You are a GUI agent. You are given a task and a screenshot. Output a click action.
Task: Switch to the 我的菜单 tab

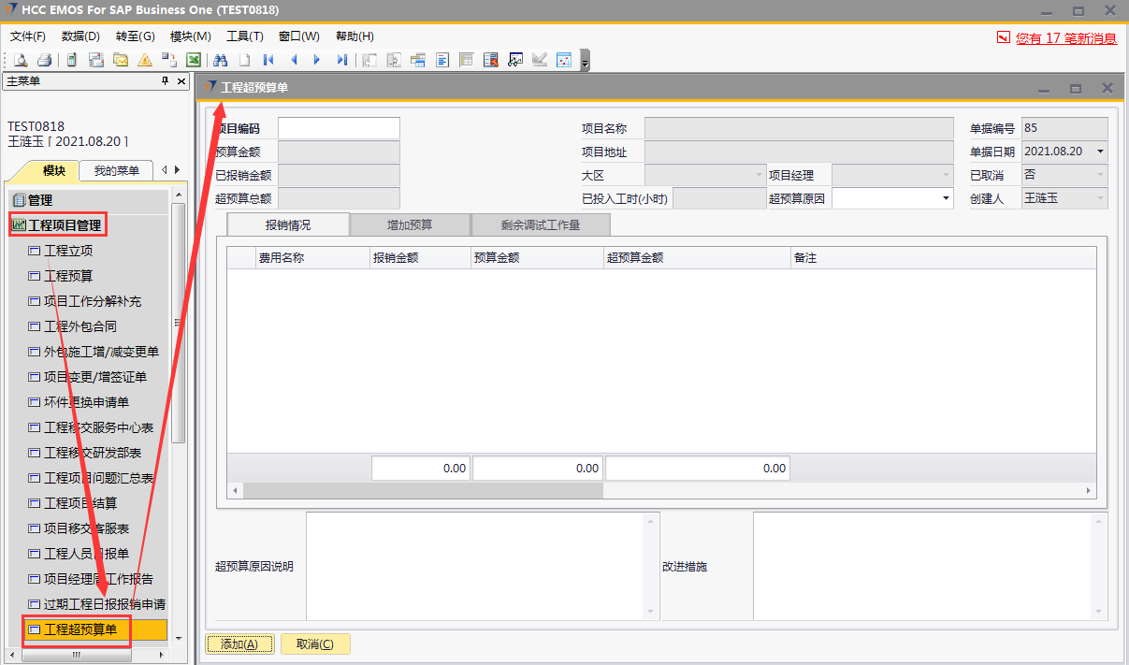[116, 170]
